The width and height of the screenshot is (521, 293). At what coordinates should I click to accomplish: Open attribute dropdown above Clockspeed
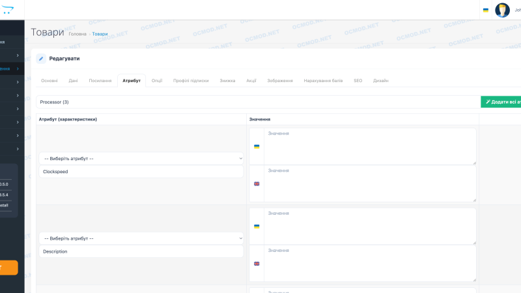(x=141, y=158)
